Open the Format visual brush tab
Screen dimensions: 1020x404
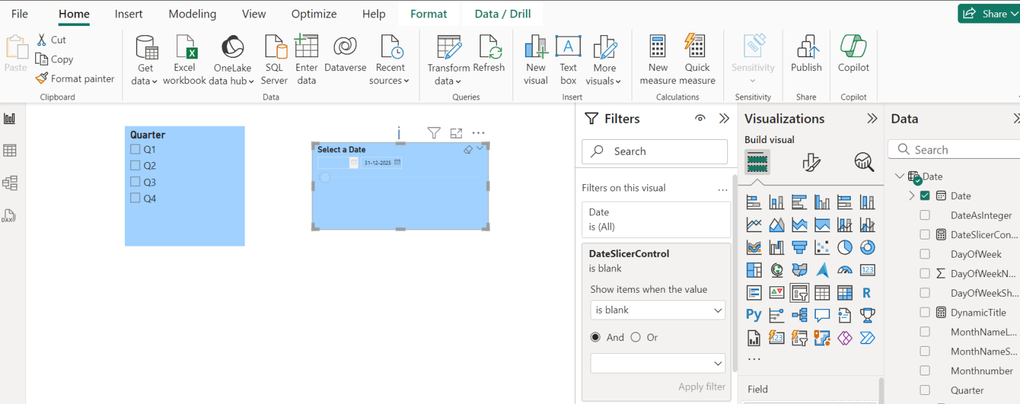click(x=811, y=162)
